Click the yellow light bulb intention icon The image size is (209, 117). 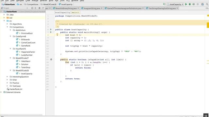57,35
